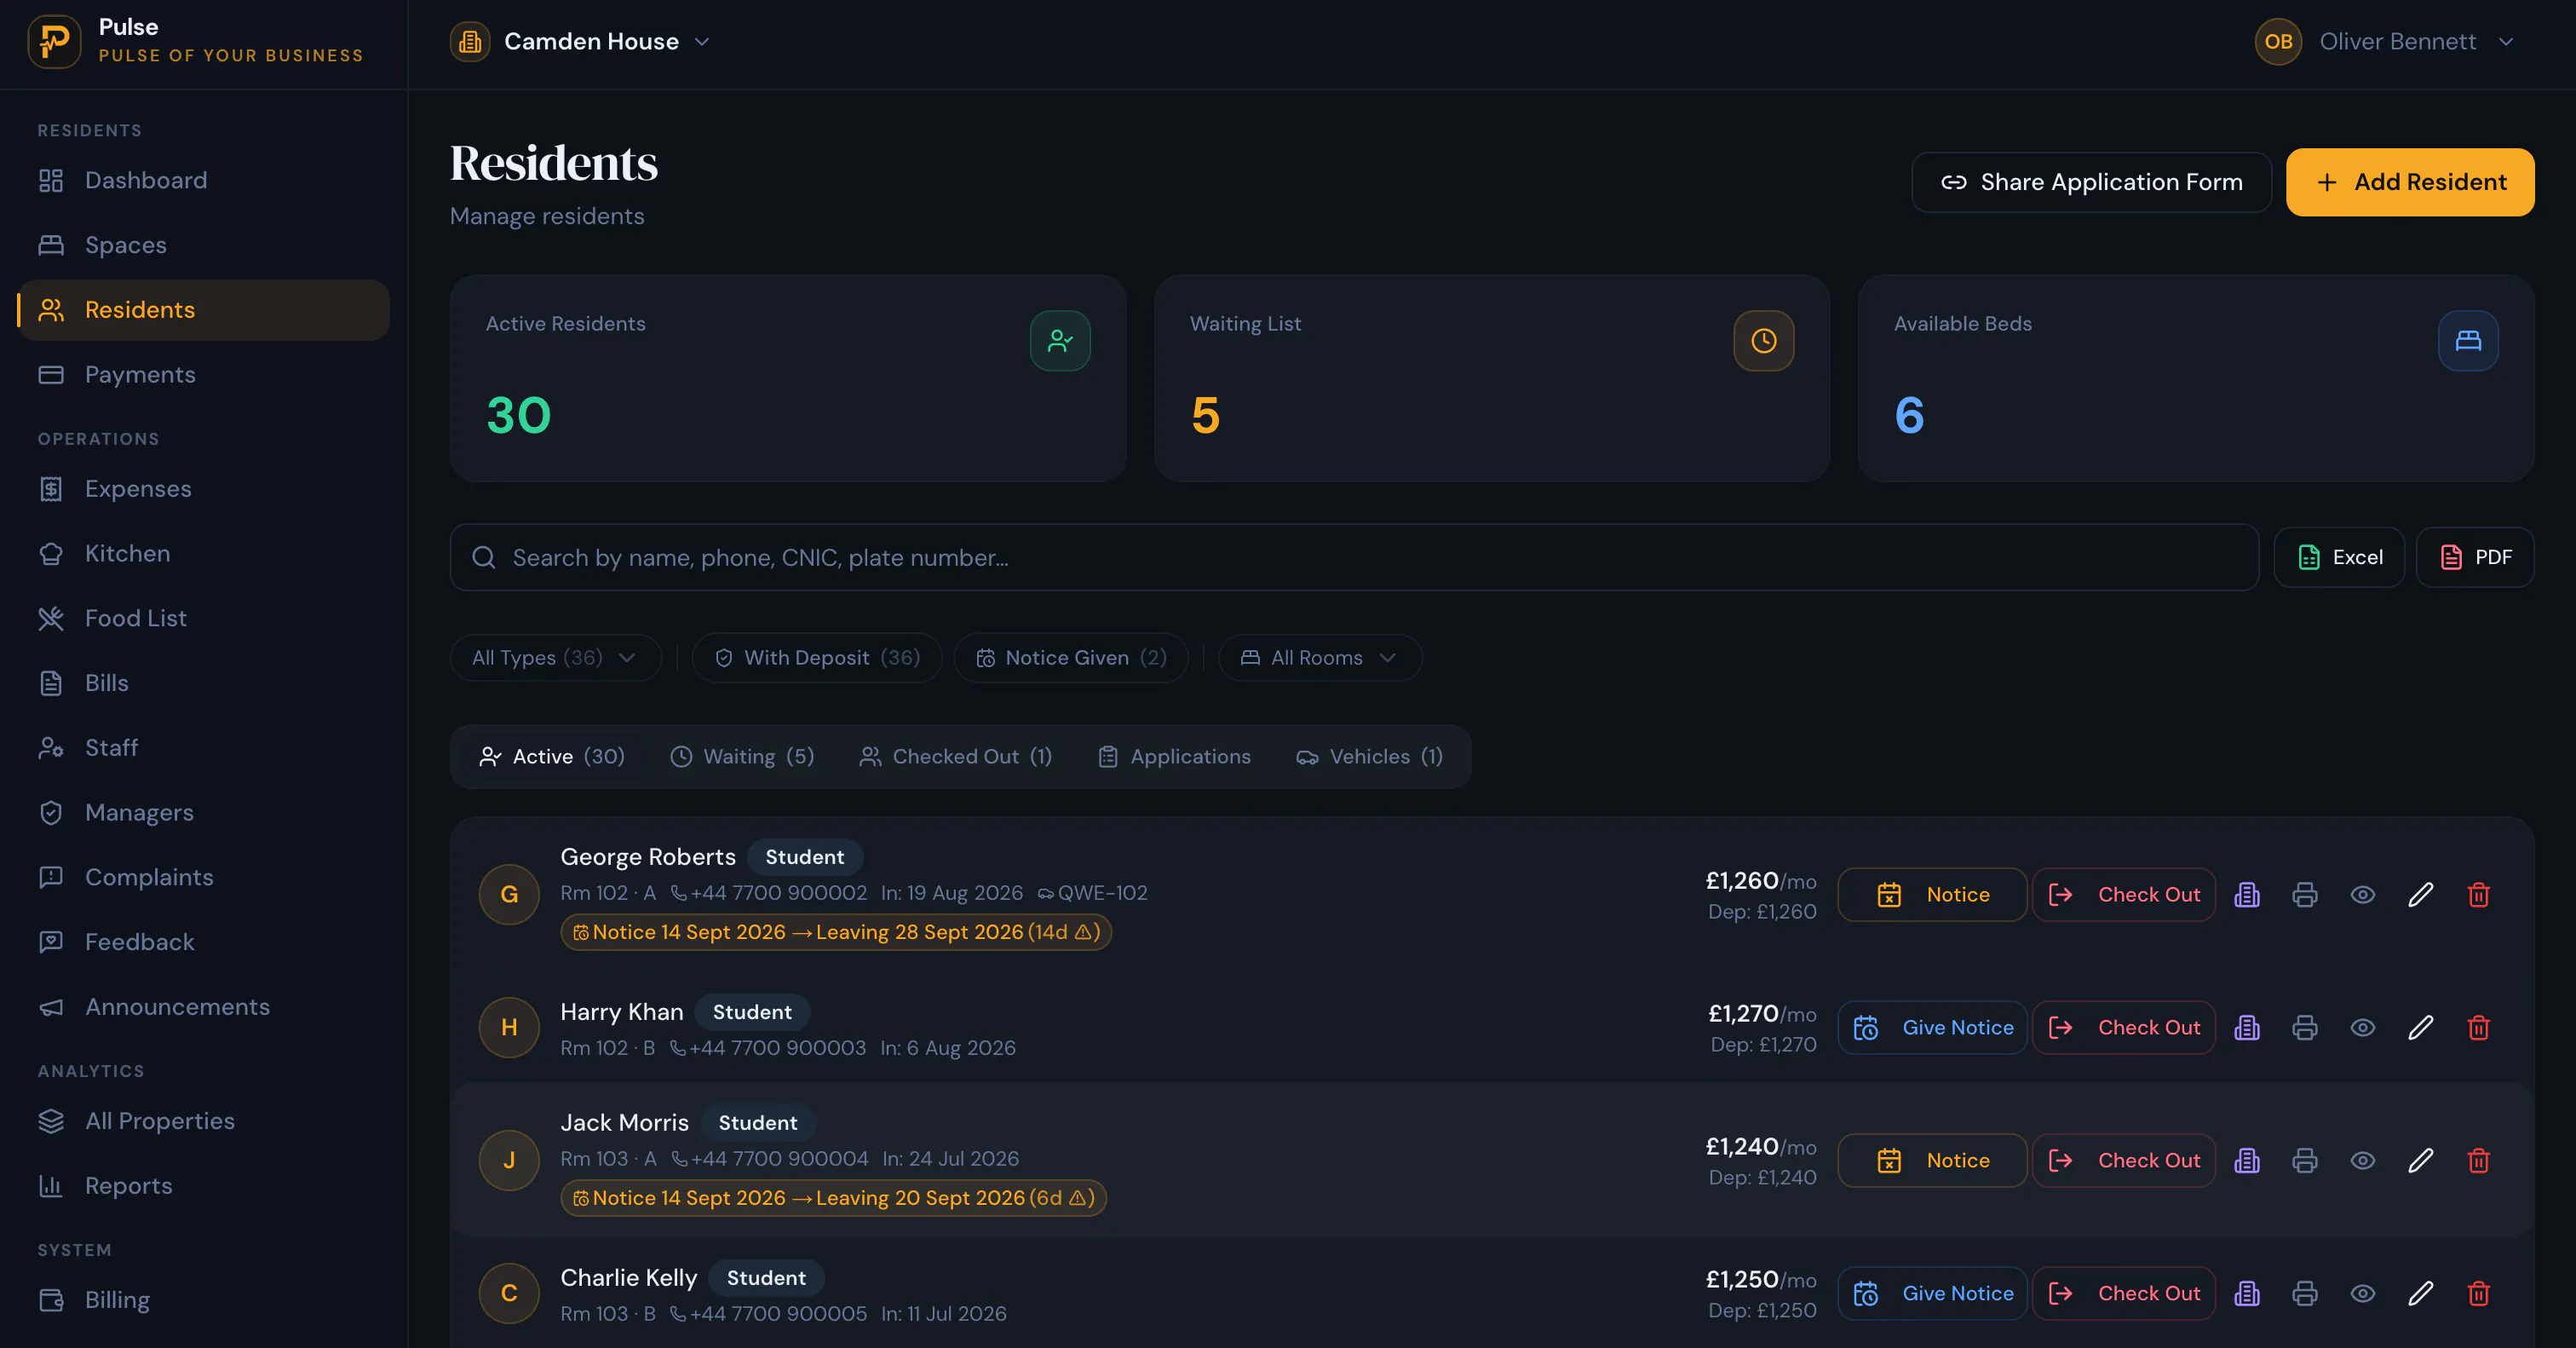2576x1348 pixels.
Task: Open Payments in the sidebar
Action: pyautogui.click(x=204, y=374)
